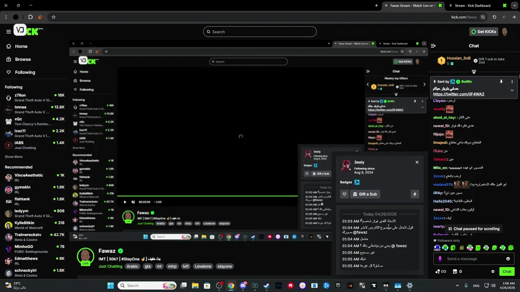Click the site settings icon in address bar

pyautogui.click(x=483, y=17)
